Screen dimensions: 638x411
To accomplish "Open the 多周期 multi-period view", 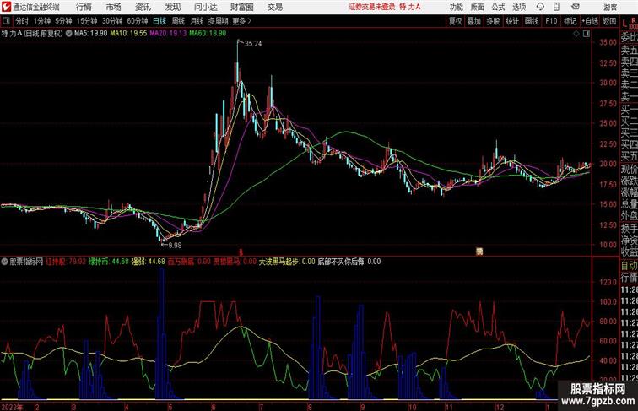I will coord(218,21).
